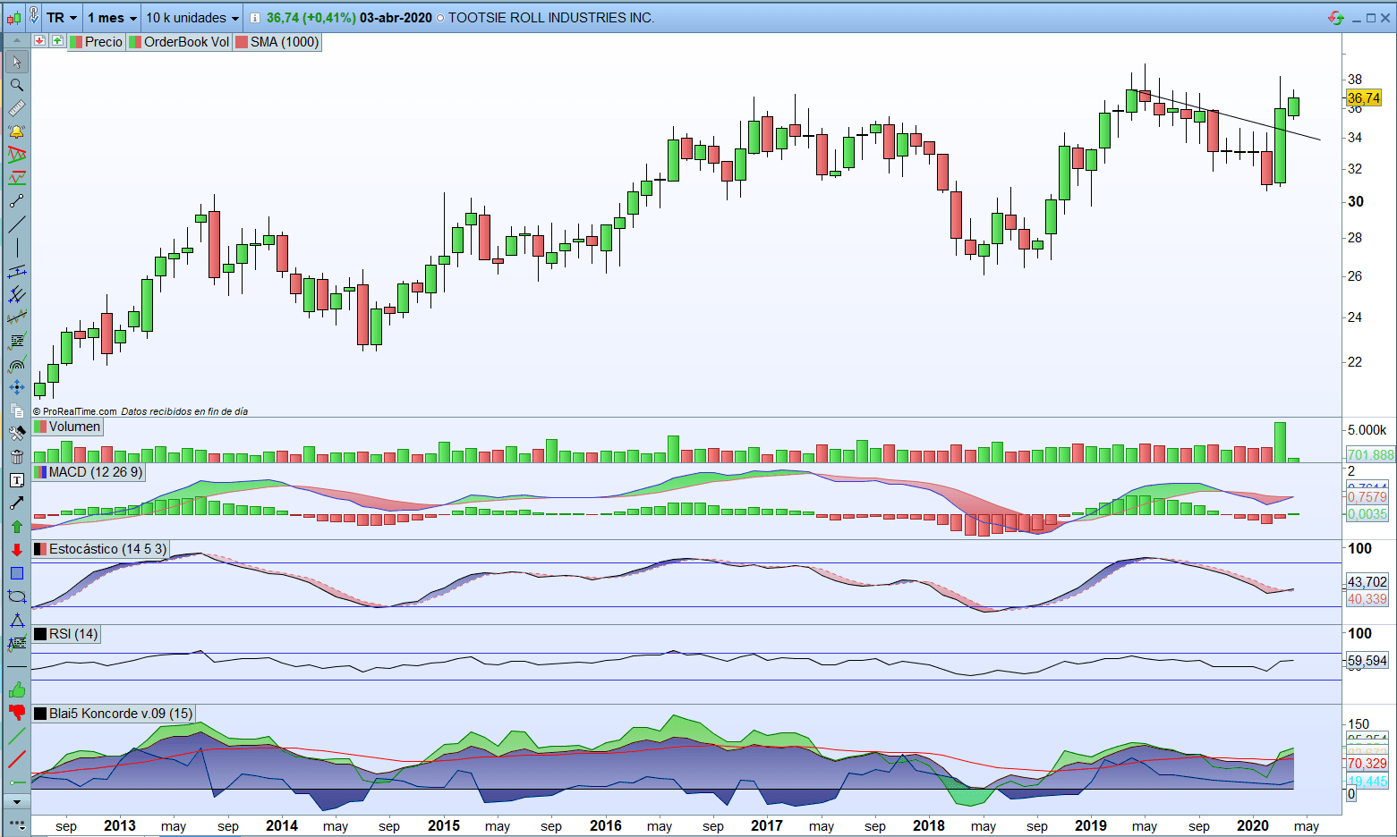Click the pin icon next to TR
The image size is (1397, 837).
click(x=34, y=16)
